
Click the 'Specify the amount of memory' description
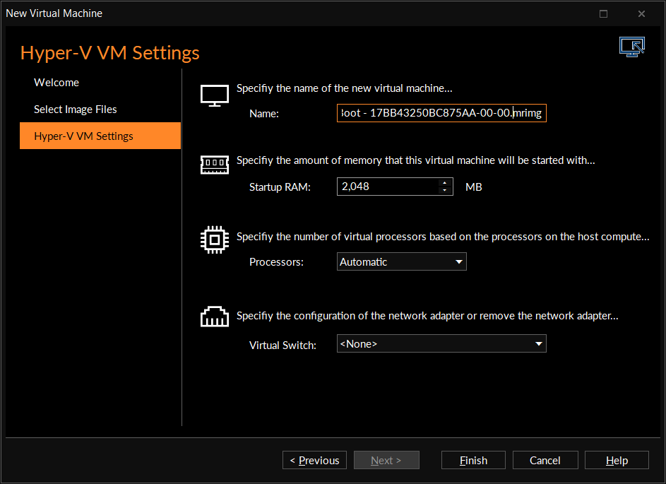(x=415, y=160)
